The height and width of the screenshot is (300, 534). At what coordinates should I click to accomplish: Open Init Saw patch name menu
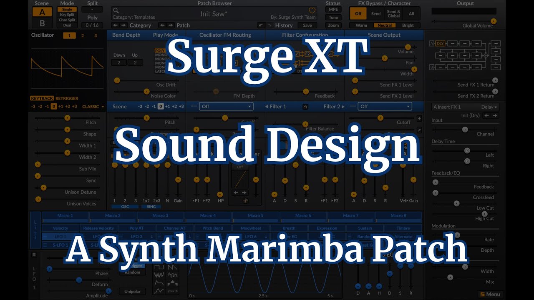click(214, 14)
